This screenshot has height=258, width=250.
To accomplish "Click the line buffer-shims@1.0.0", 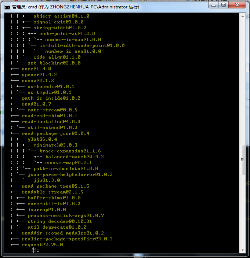I will pos(54,198).
